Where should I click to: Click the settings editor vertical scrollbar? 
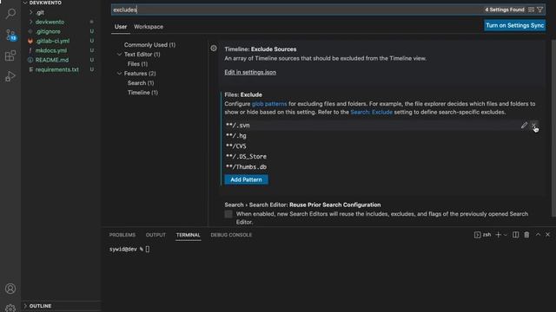(x=553, y=127)
